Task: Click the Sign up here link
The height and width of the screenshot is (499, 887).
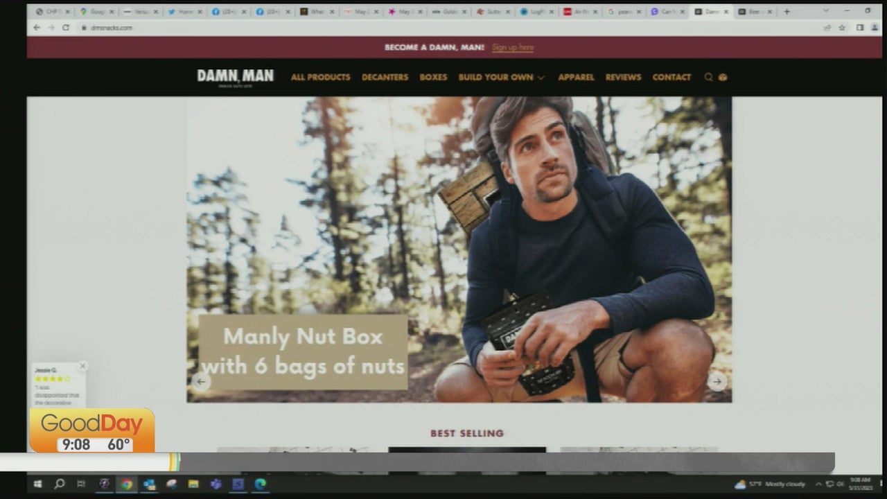Action: tap(512, 47)
